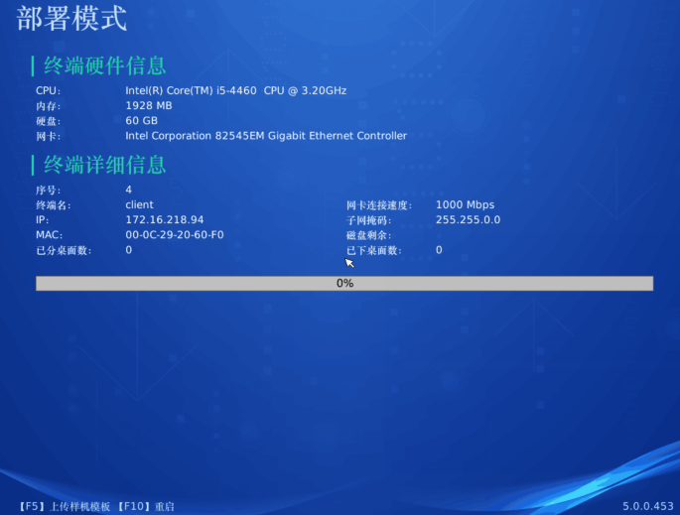Click the F10 重启 option
The image size is (680, 515).
(x=146, y=506)
